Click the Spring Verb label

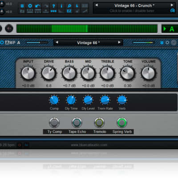[x=122, y=132]
